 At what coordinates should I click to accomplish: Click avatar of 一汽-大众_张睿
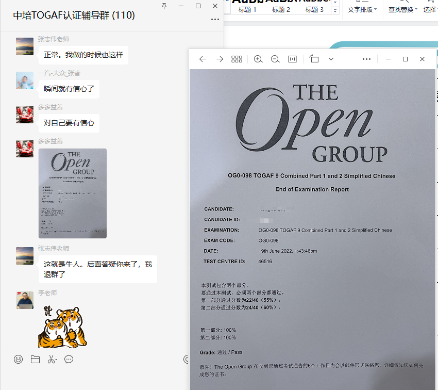click(25, 80)
